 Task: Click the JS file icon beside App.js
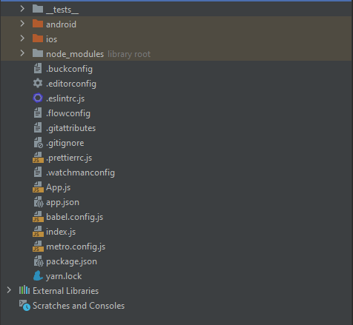click(x=38, y=187)
